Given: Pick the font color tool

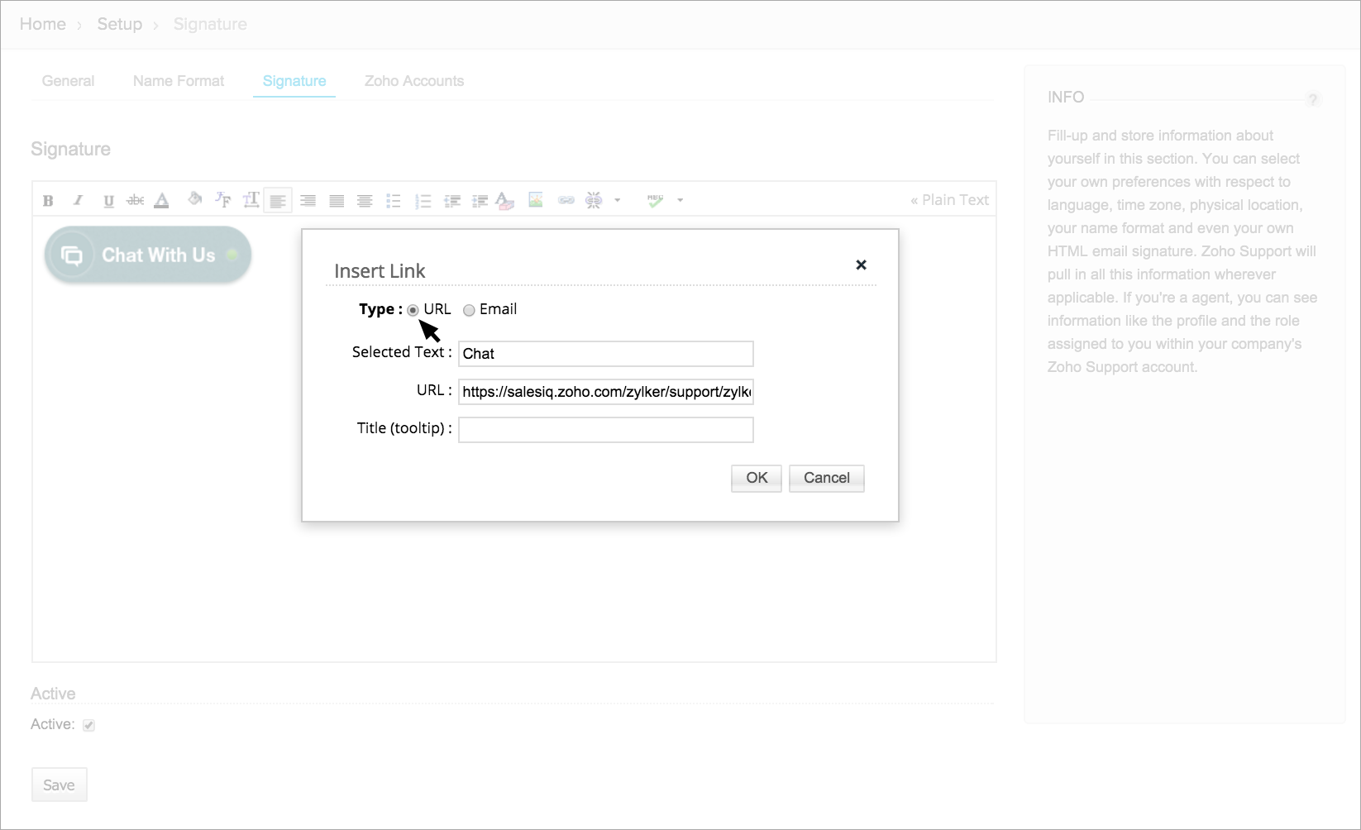Looking at the screenshot, I should (x=162, y=200).
